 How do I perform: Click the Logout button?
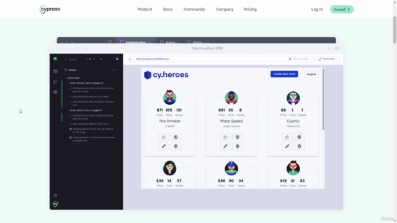click(311, 74)
